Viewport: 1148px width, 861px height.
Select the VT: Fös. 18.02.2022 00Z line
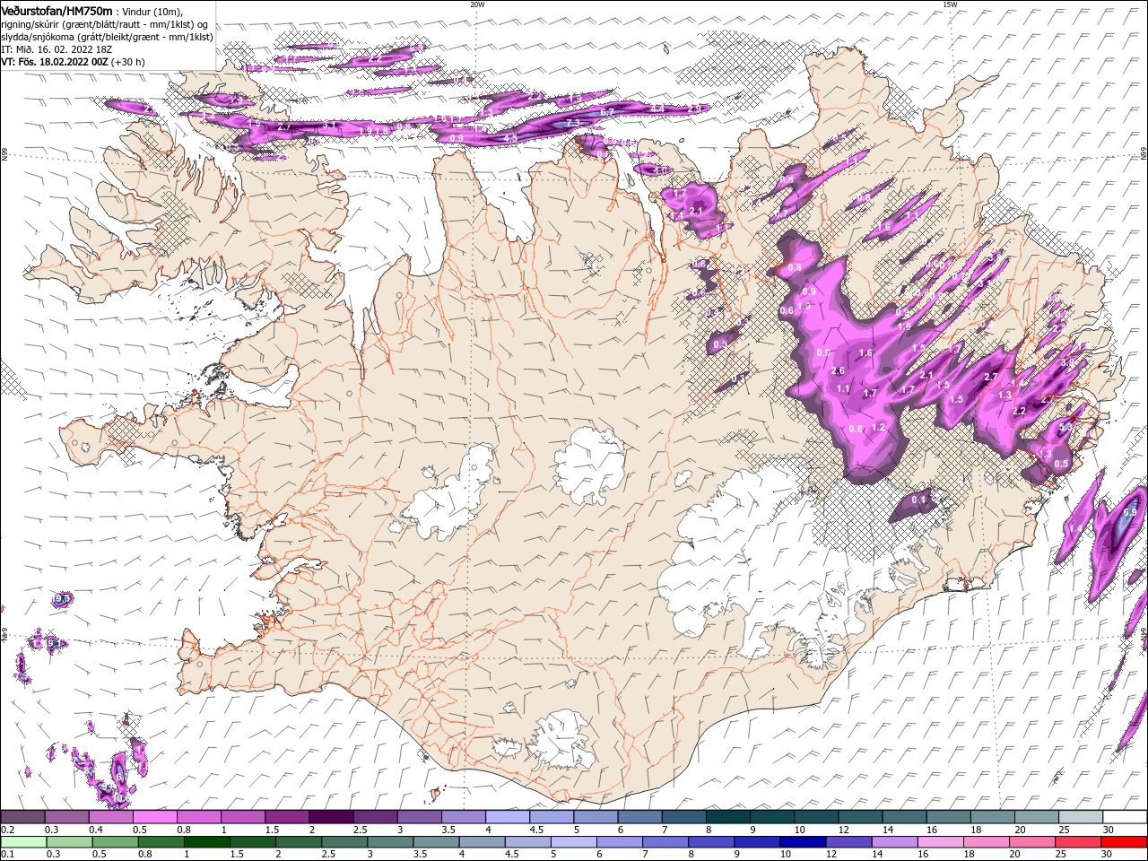(x=73, y=62)
